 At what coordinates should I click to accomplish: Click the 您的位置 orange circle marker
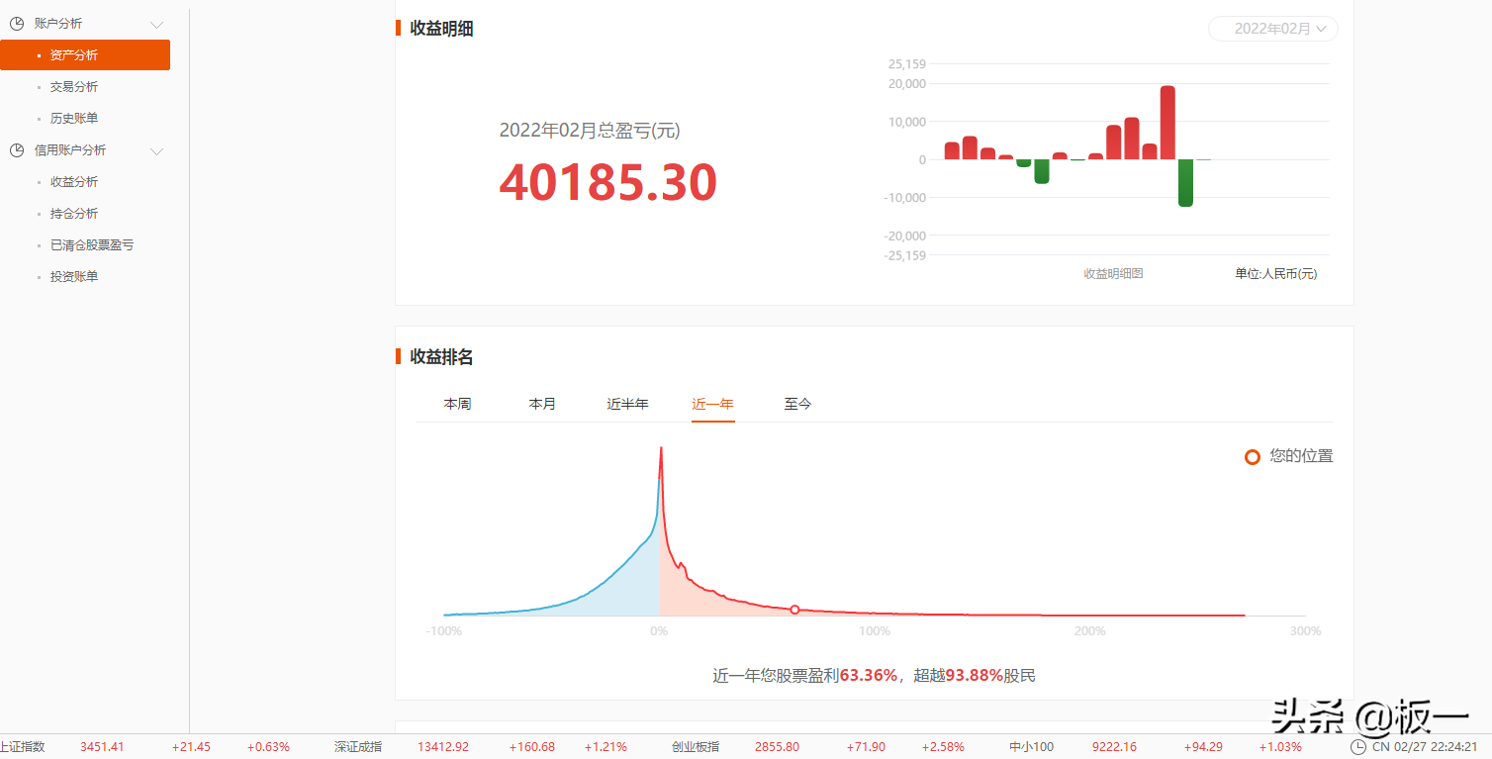[x=1253, y=456]
